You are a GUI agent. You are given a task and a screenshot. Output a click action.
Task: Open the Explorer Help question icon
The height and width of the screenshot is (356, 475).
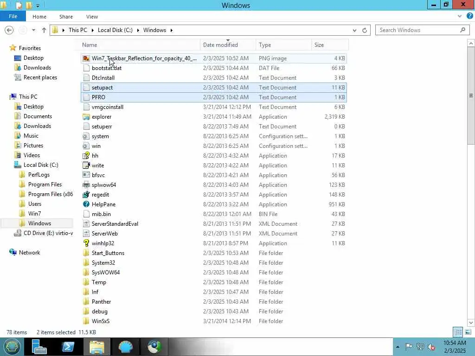[469, 16]
